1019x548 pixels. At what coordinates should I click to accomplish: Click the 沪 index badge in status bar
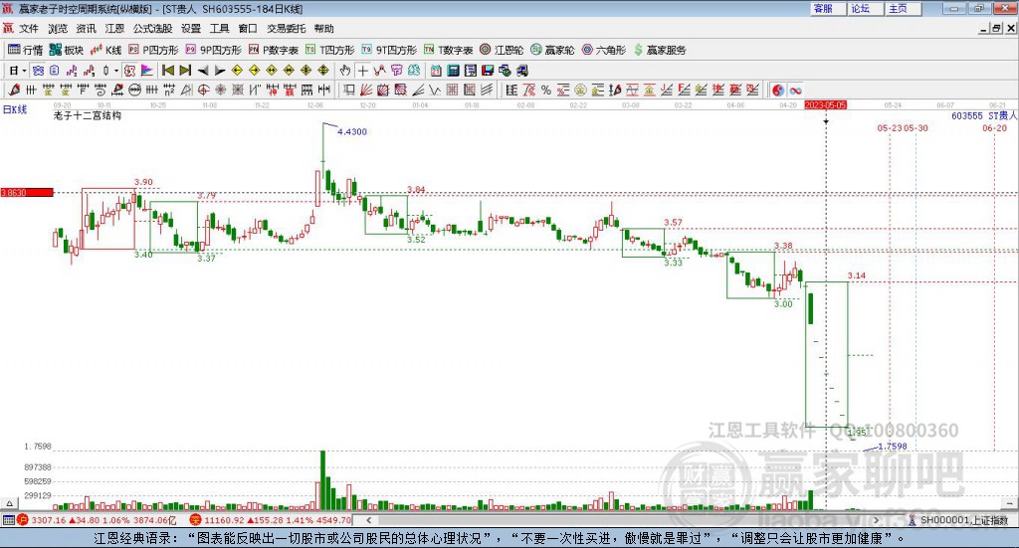23,519
